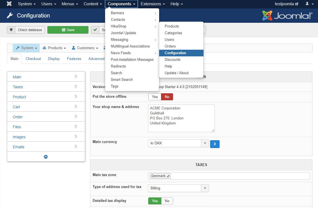Image resolution: width=318 pixels, height=208 pixels.
Task: Choose Orders from HikaShop submenu
Action: (181, 46)
